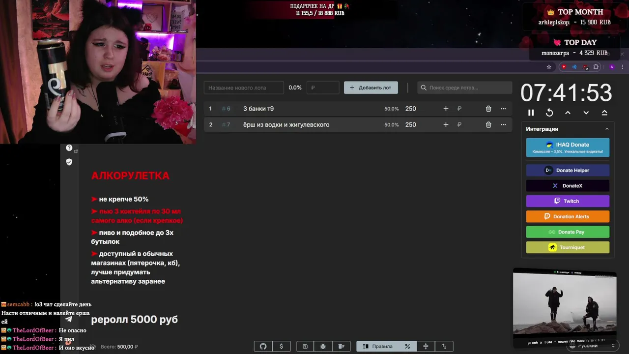Open the GitHub link icon
The width and height of the screenshot is (629, 354).
(x=263, y=346)
